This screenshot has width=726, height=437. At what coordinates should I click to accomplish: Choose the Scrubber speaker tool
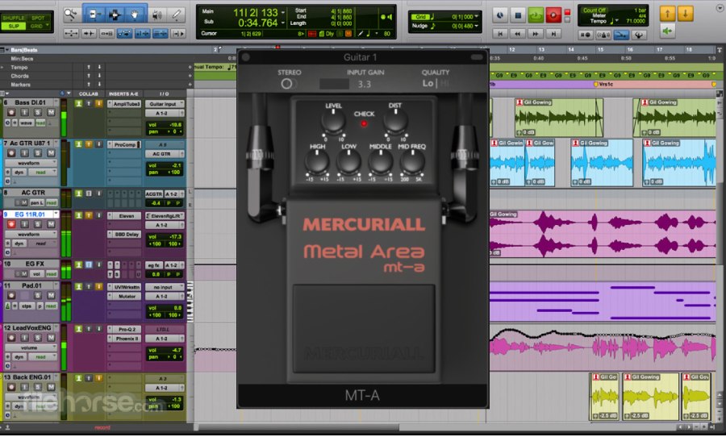pyautogui.click(x=156, y=14)
